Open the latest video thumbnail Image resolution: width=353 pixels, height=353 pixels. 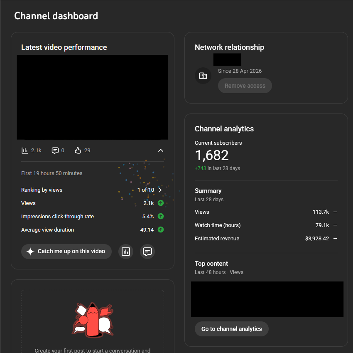point(92,97)
